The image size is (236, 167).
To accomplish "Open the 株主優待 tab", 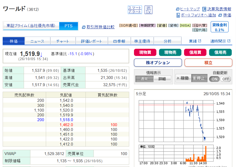I will click(142, 41).
